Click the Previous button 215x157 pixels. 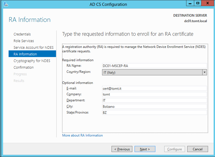122,149
